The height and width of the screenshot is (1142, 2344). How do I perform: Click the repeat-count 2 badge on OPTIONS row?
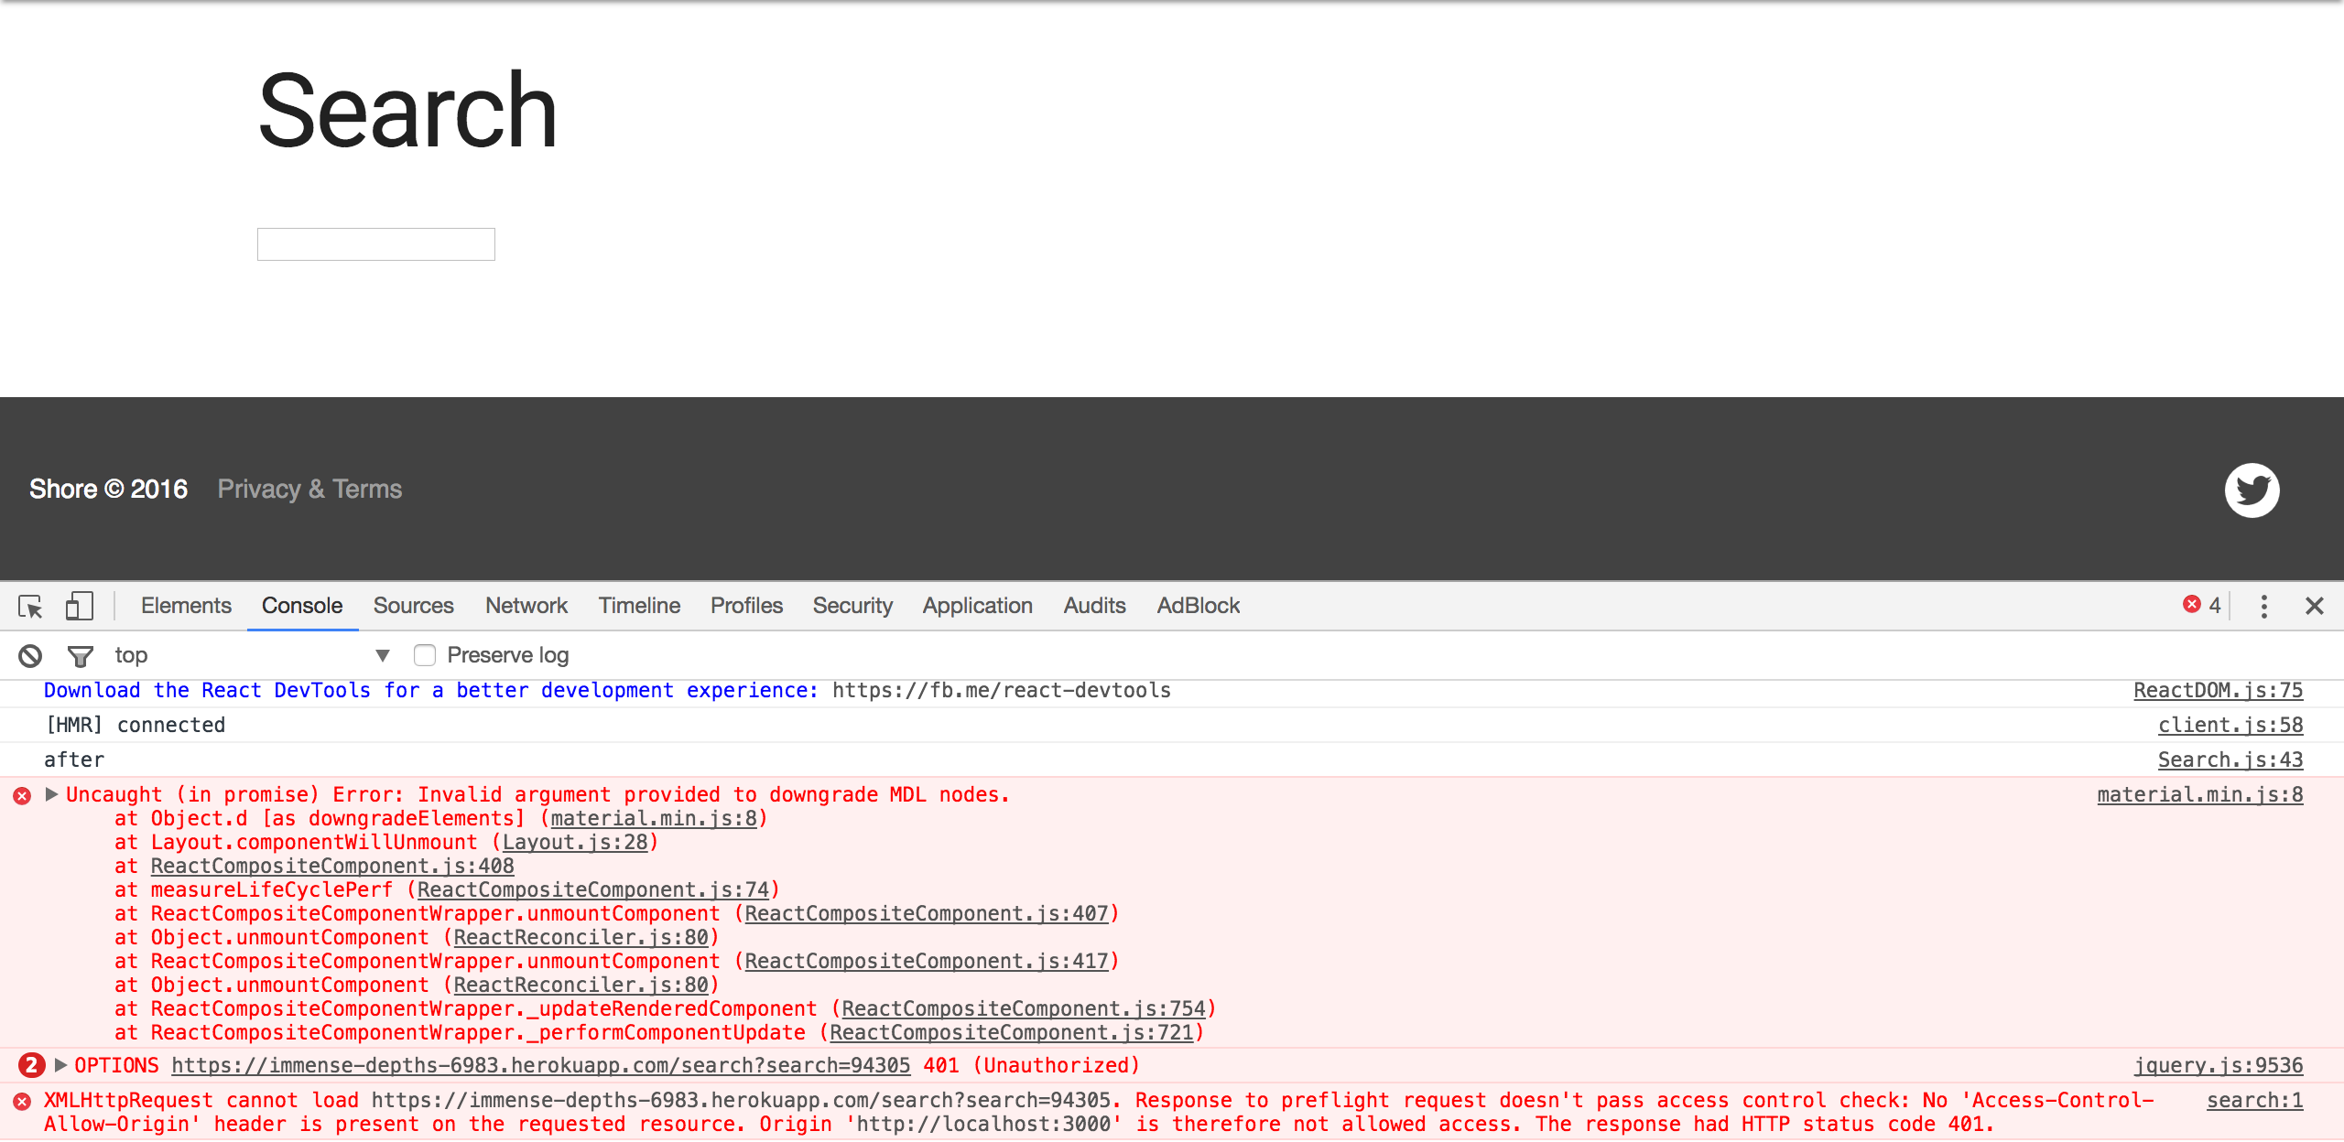coord(31,1065)
